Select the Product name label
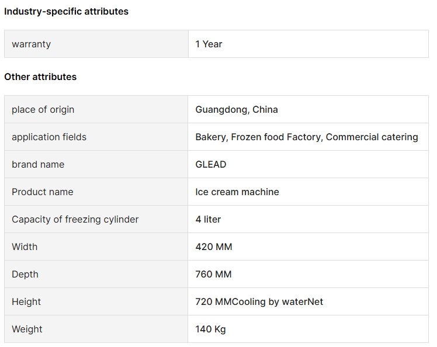 (43, 192)
